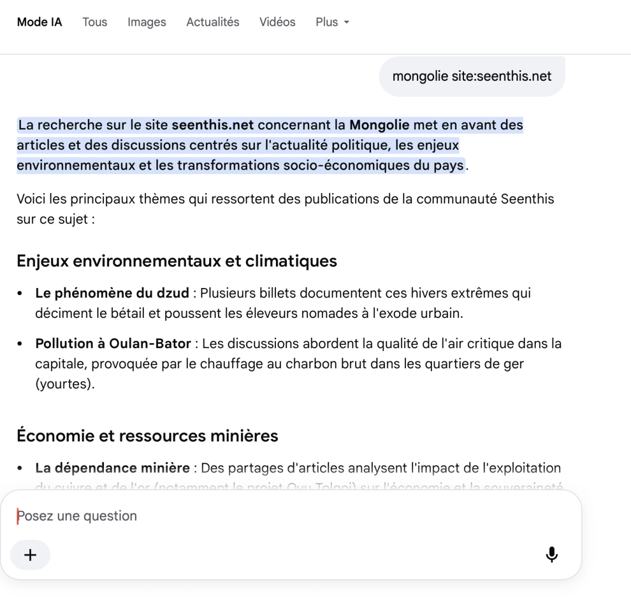
Task: Activate the microphone voice input icon
Action: click(x=552, y=554)
